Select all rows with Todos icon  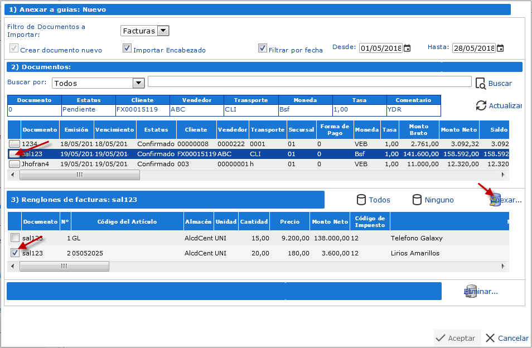(361, 200)
